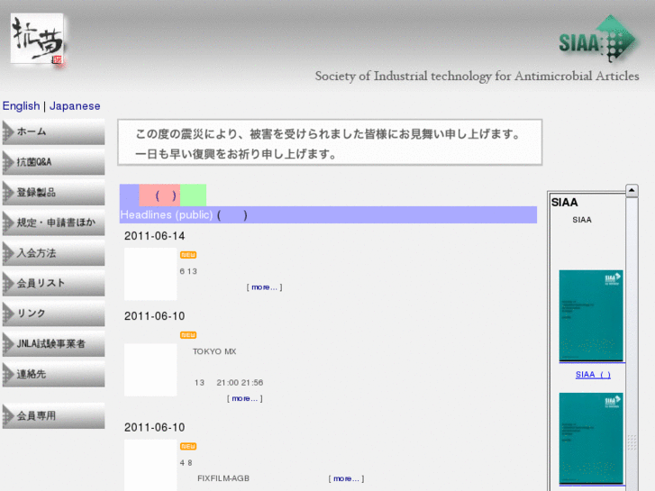Click 'Society of Industrial technology' tagline
This screenshot has height=491, width=655.
(477, 76)
